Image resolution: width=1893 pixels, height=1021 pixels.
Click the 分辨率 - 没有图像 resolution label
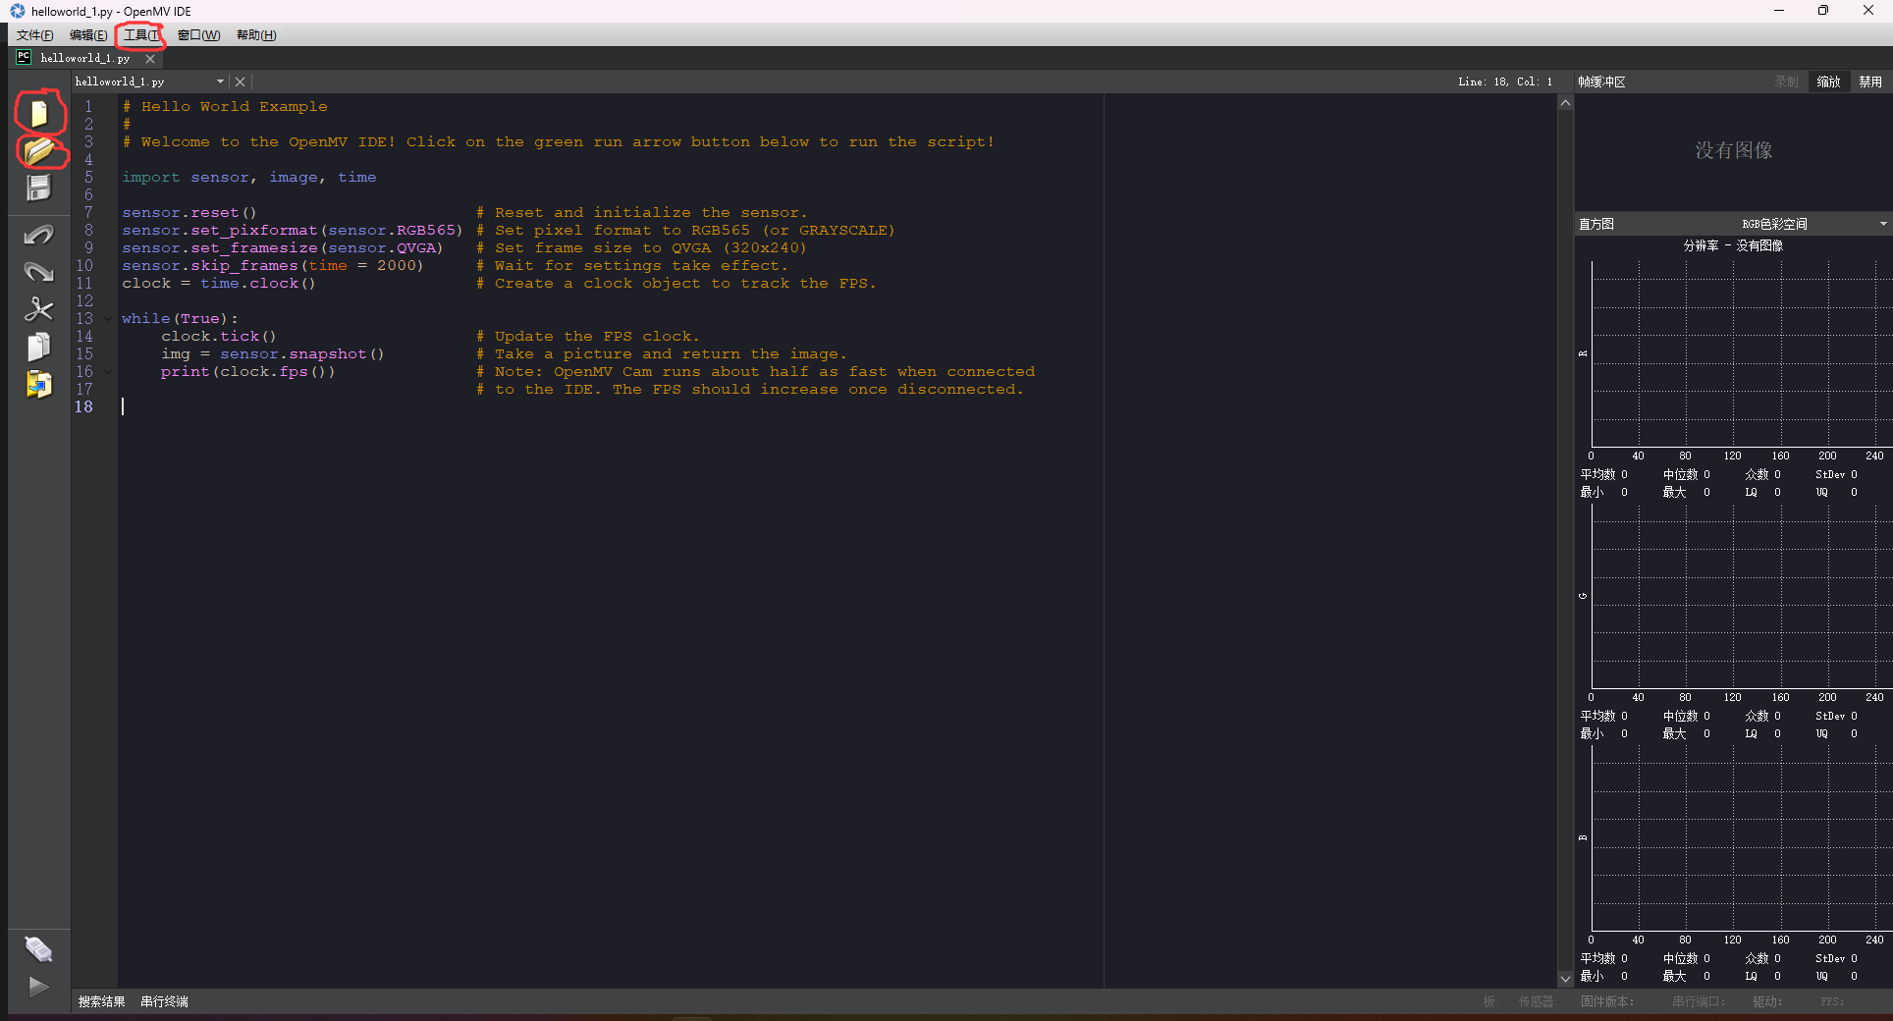[1732, 245]
